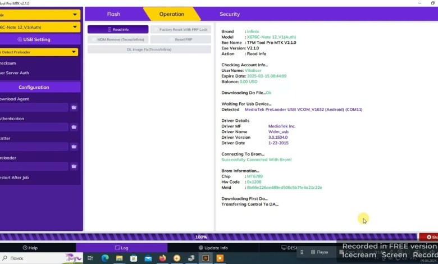Open the Detect Preloader dropdown
The width and height of the screenshot is (438, 264).
(39, 52)
